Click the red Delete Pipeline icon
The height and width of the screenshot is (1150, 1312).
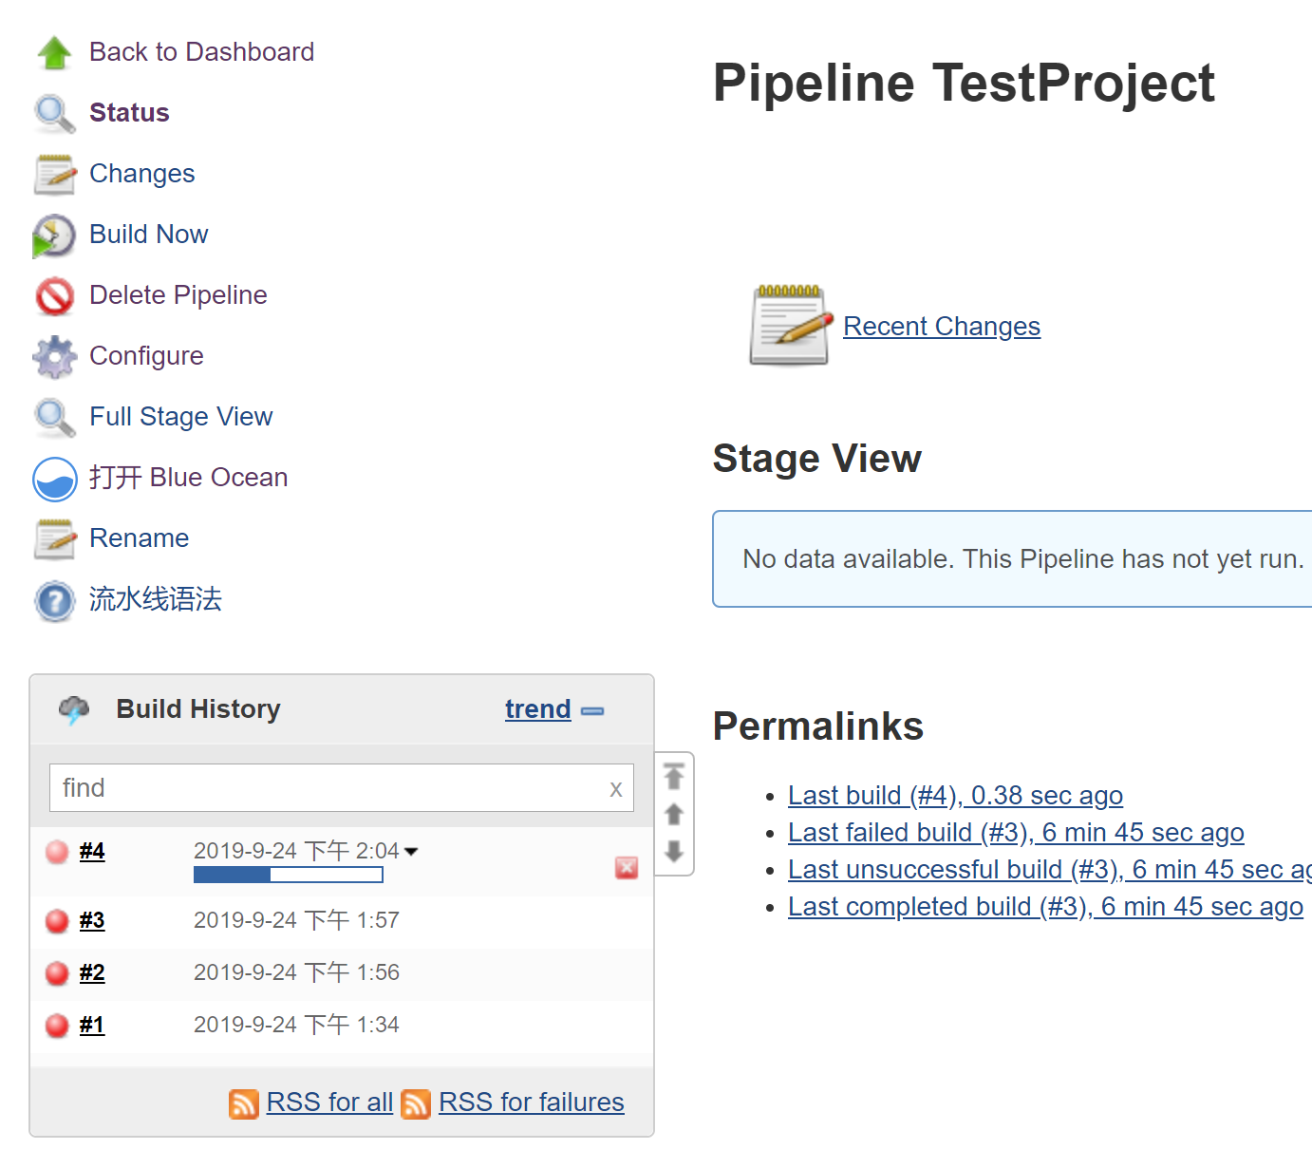point(54,296)
